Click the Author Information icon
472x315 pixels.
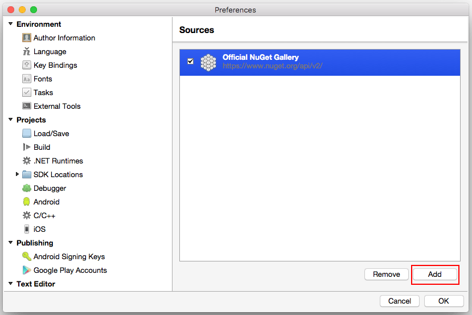(x=27, y=38)
